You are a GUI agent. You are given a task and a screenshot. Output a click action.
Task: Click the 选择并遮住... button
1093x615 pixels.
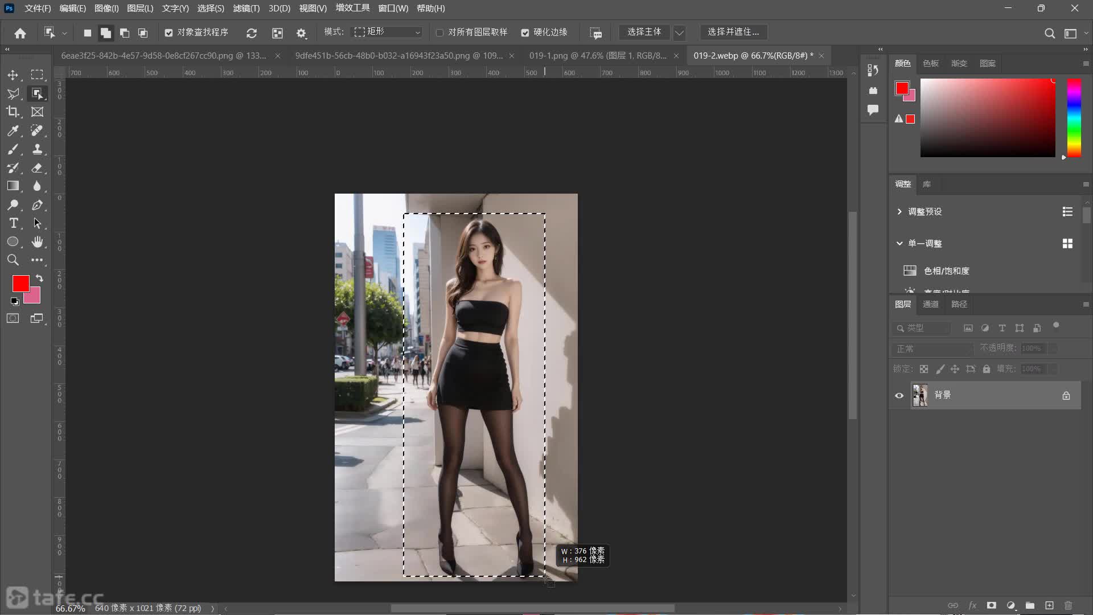[733, 32]
